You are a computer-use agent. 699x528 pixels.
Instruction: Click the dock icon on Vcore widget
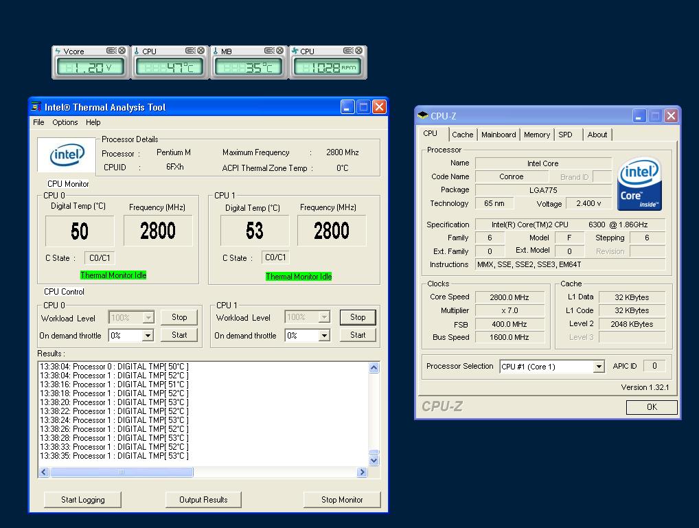111,51
